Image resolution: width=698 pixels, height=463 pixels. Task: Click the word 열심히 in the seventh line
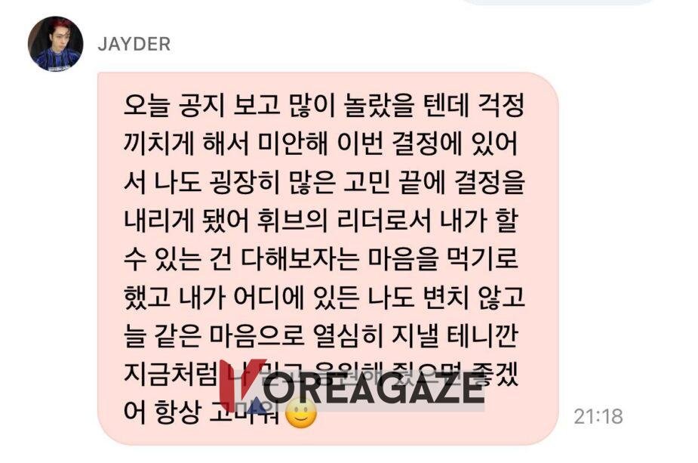[348, 335]
